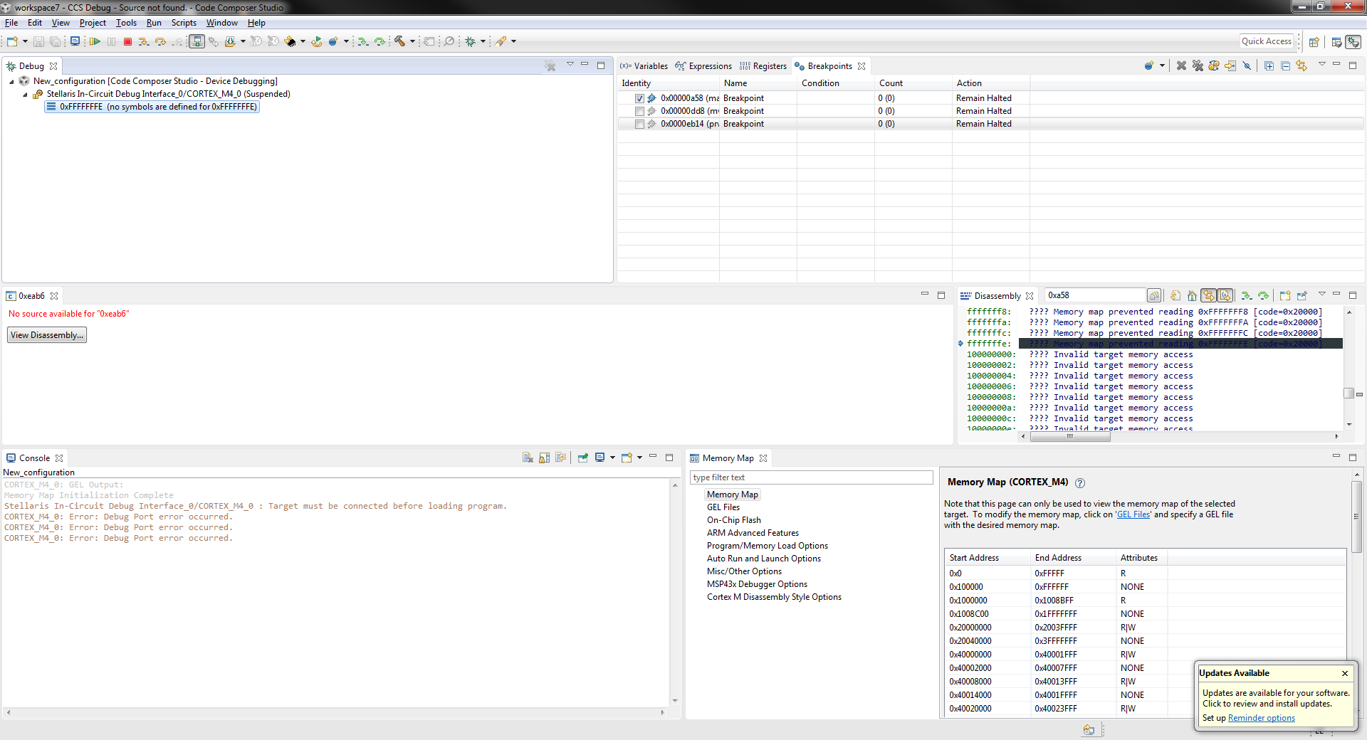Open the Load Program dropdown arrow
Viewport: 1367px width, 740px height.
243,42
